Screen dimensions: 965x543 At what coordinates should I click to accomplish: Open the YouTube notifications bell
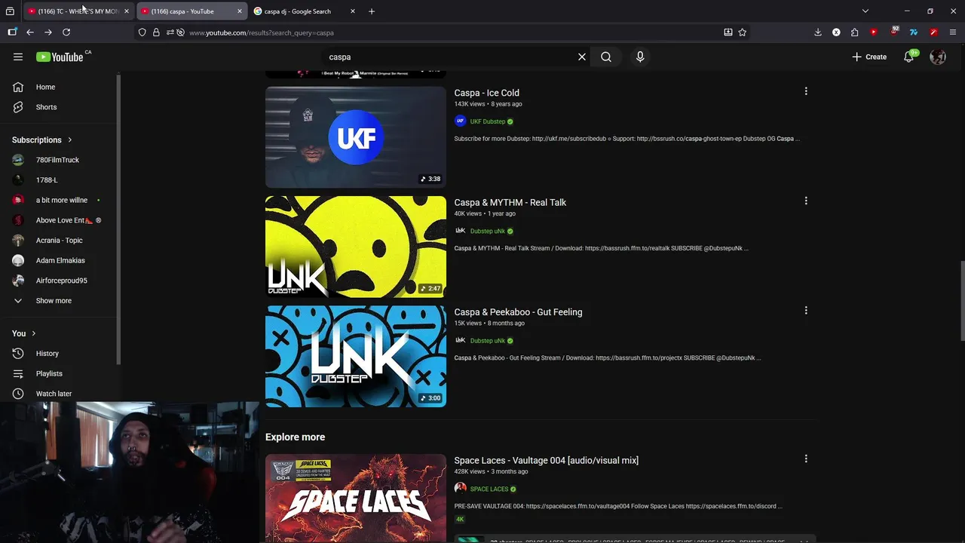pos(909,57)
